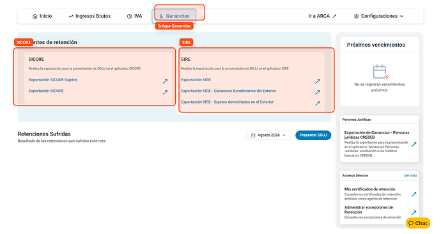Click arrow icon for Exportación SICORE Sujetos
The width and height of the screenshot is (441, 234).
point(165,81)
